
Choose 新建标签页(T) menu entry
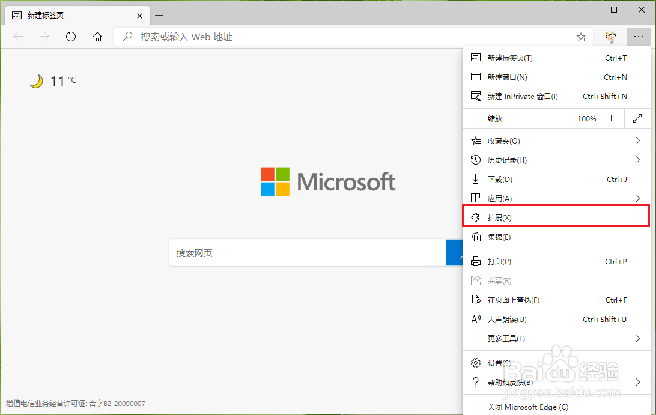tap(556, 58)
